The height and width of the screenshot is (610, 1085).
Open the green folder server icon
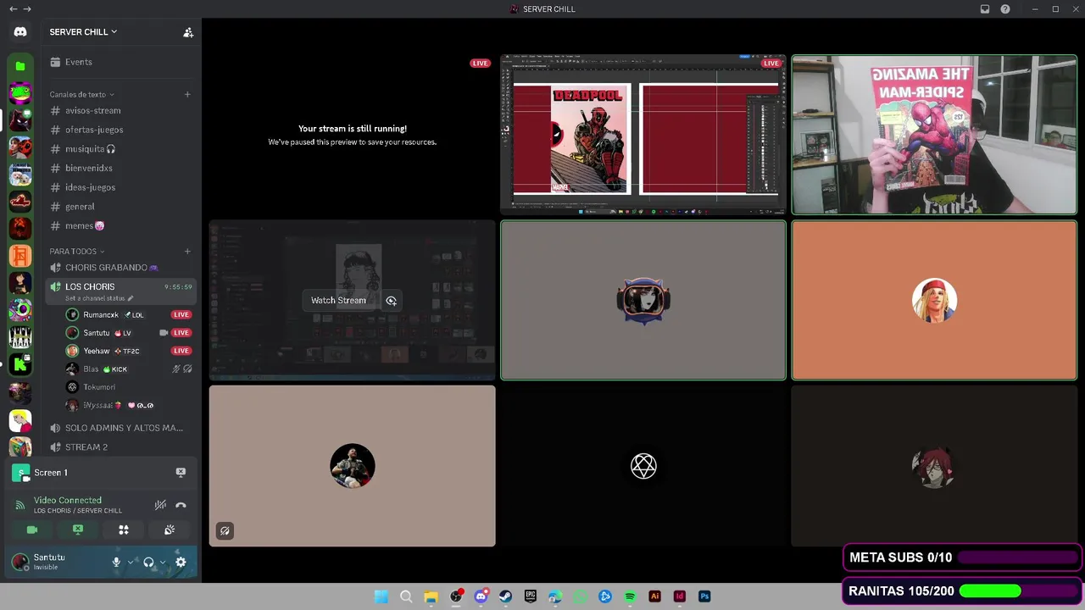click(x=20, y=66)
